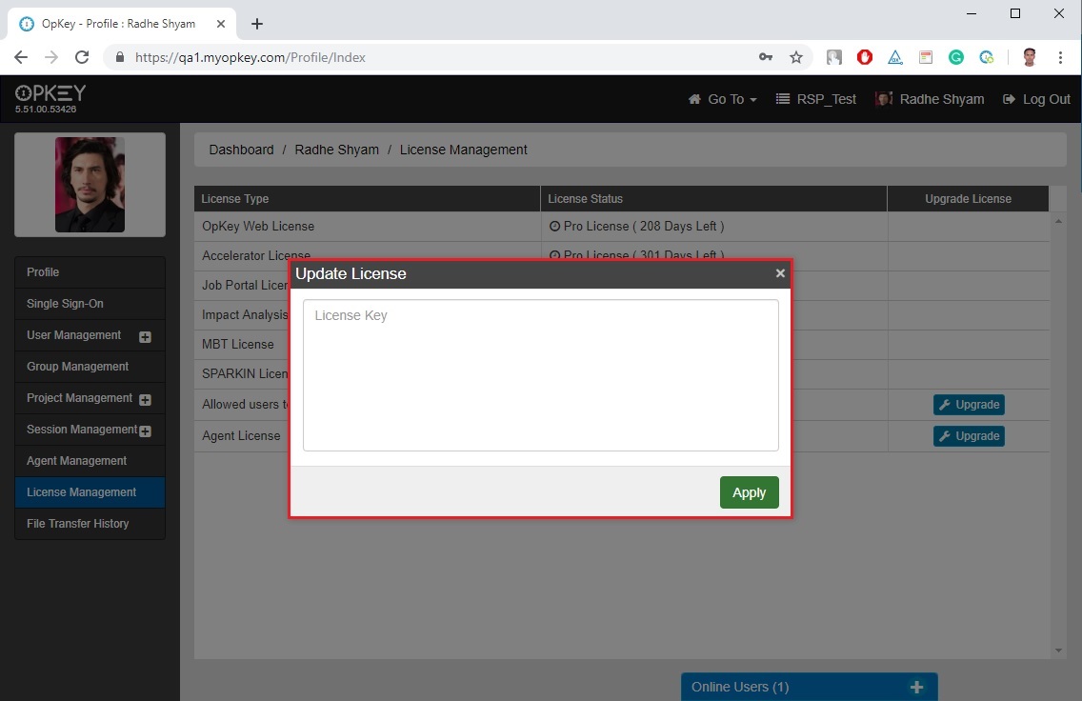
Task: Open Group Management in the sidebar
Action: (90, 367)
